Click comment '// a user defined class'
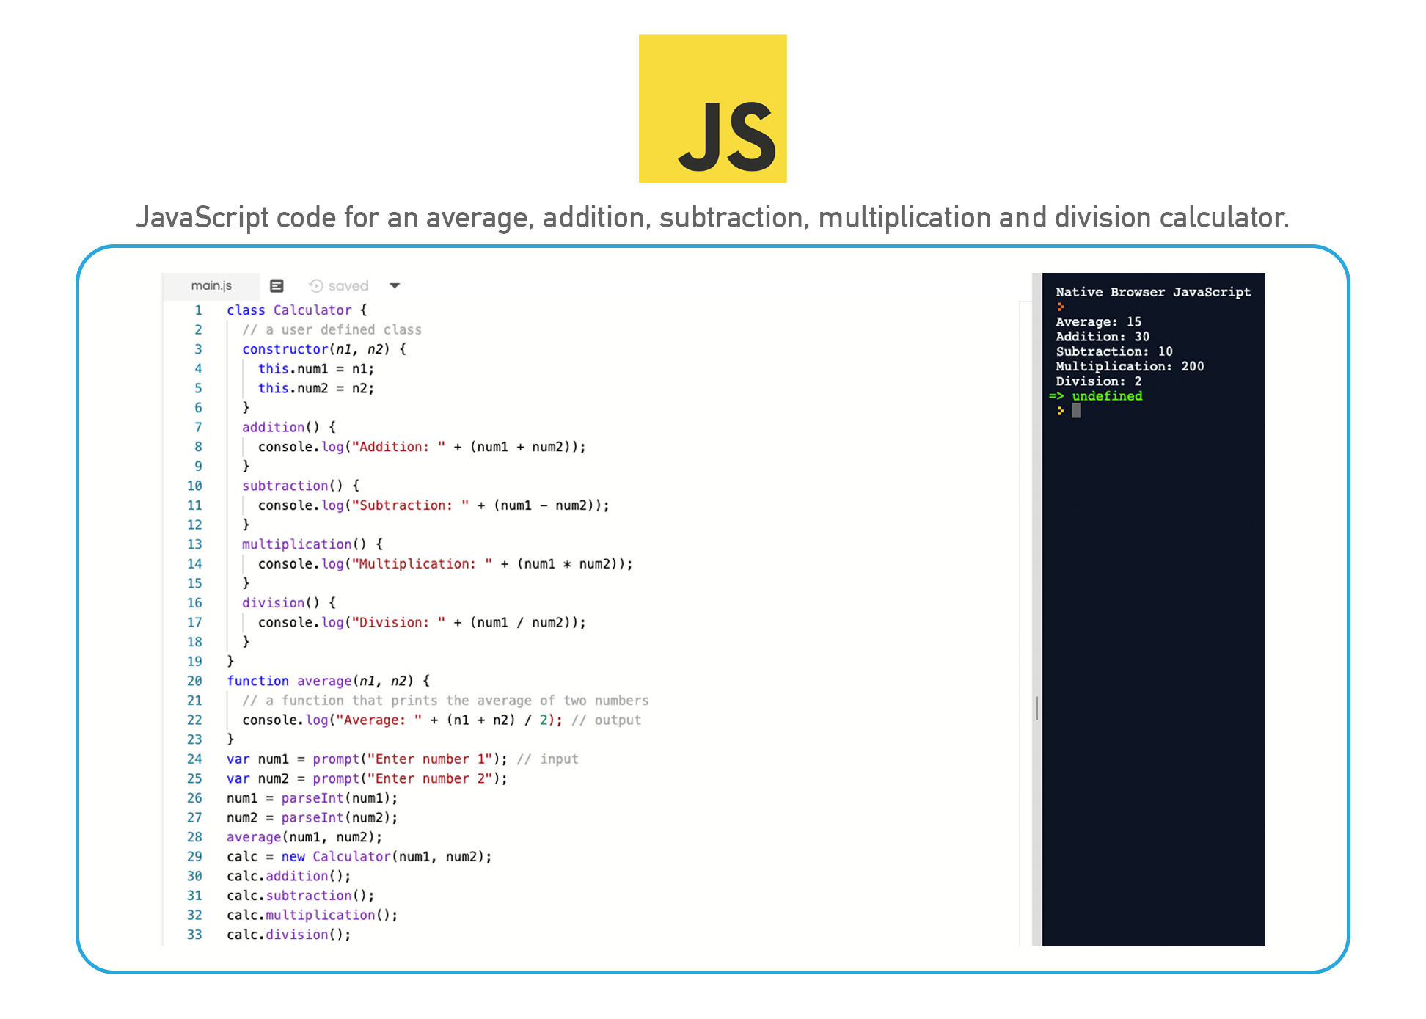 332,330
